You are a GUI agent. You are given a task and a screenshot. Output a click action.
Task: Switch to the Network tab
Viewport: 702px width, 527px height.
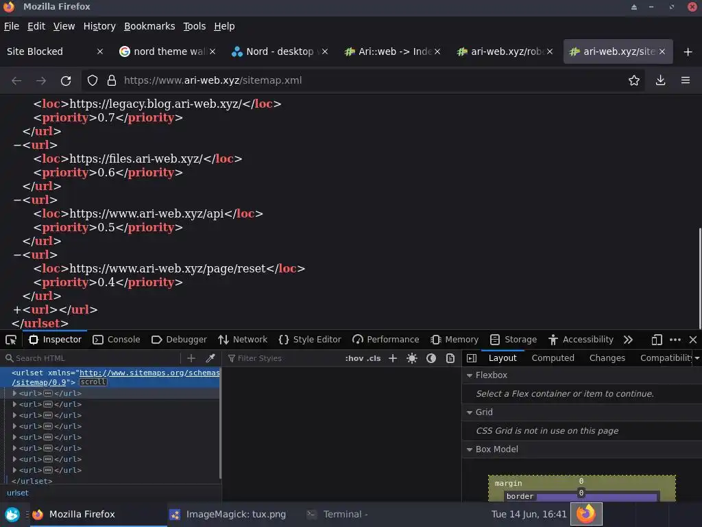243,340
